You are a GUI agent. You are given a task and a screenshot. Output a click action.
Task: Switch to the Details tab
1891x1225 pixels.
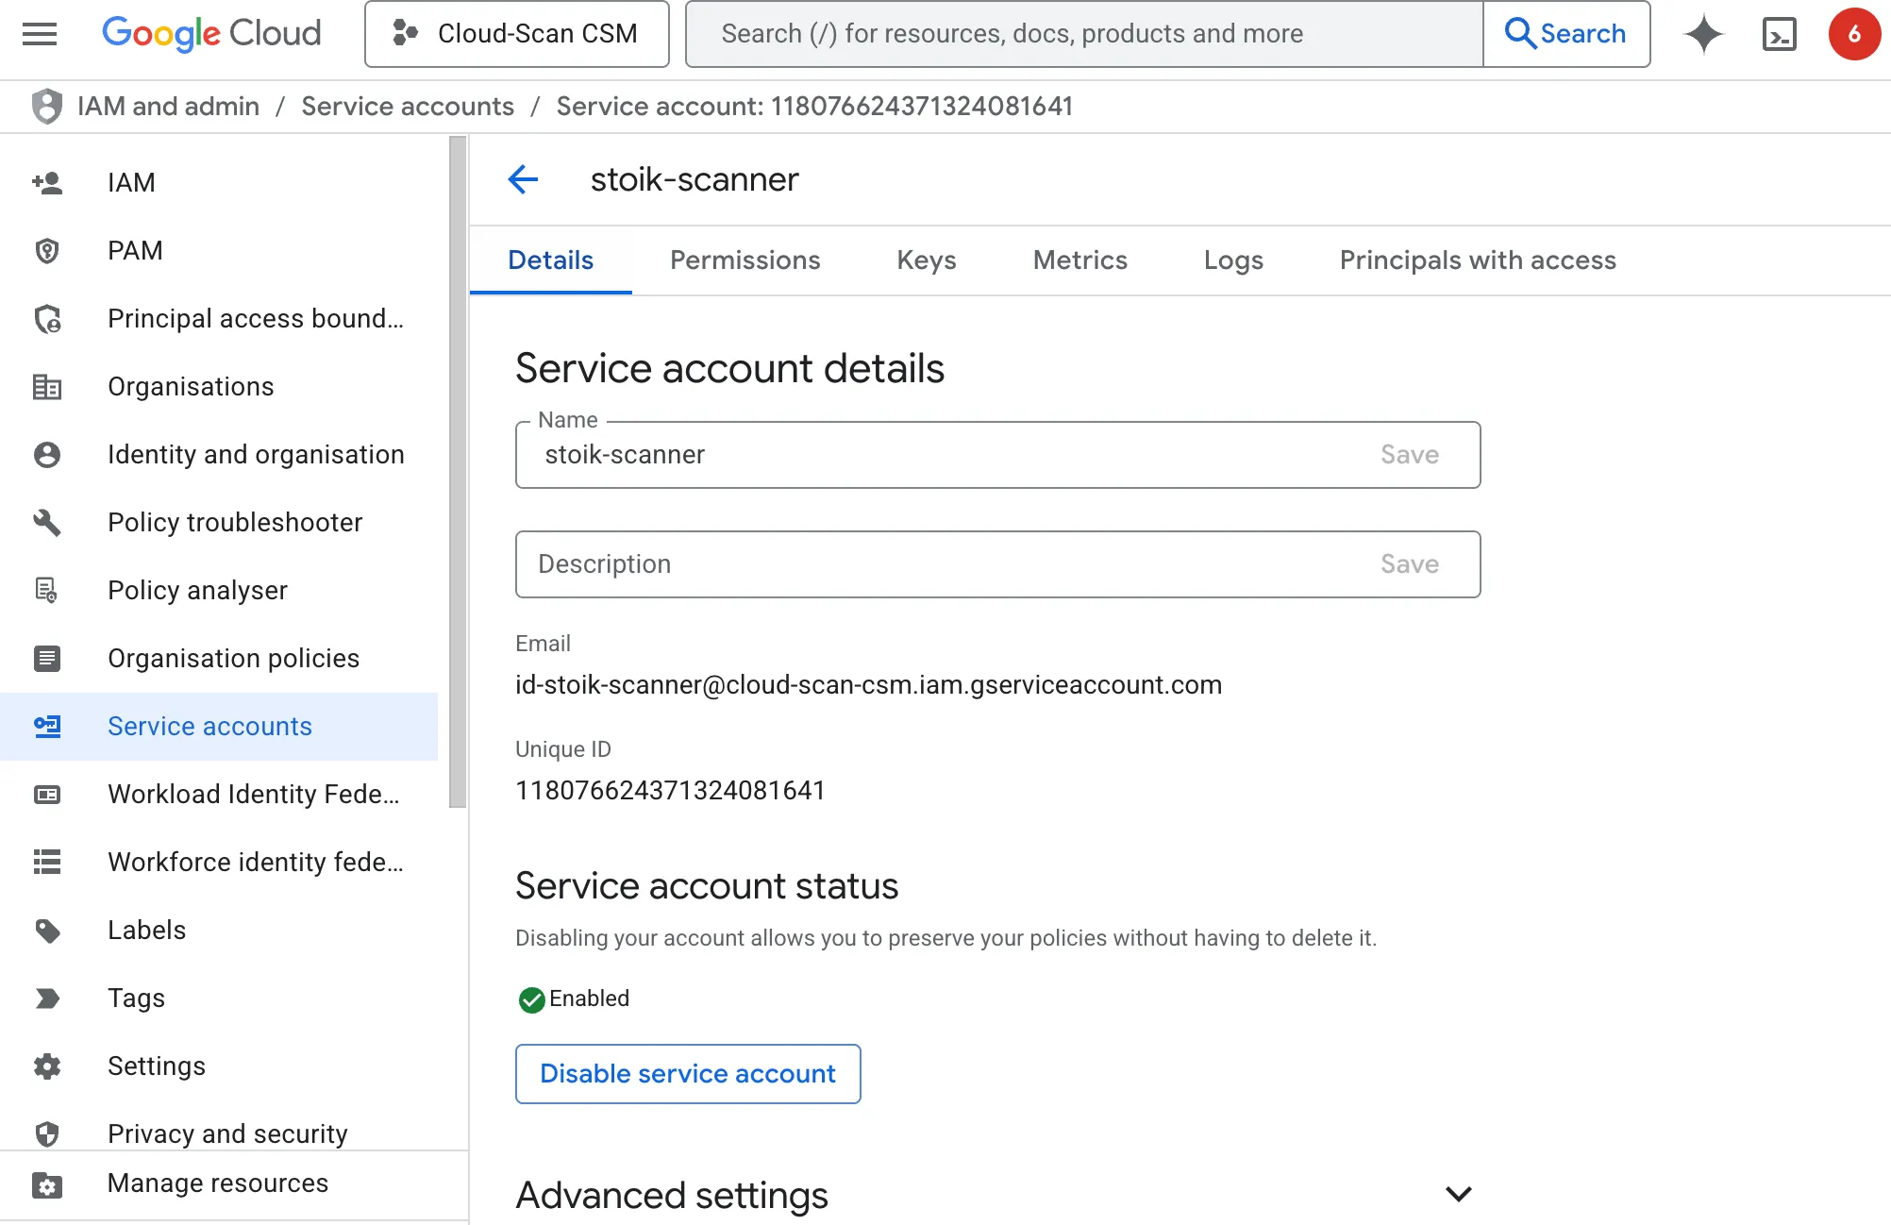(550, 260)
